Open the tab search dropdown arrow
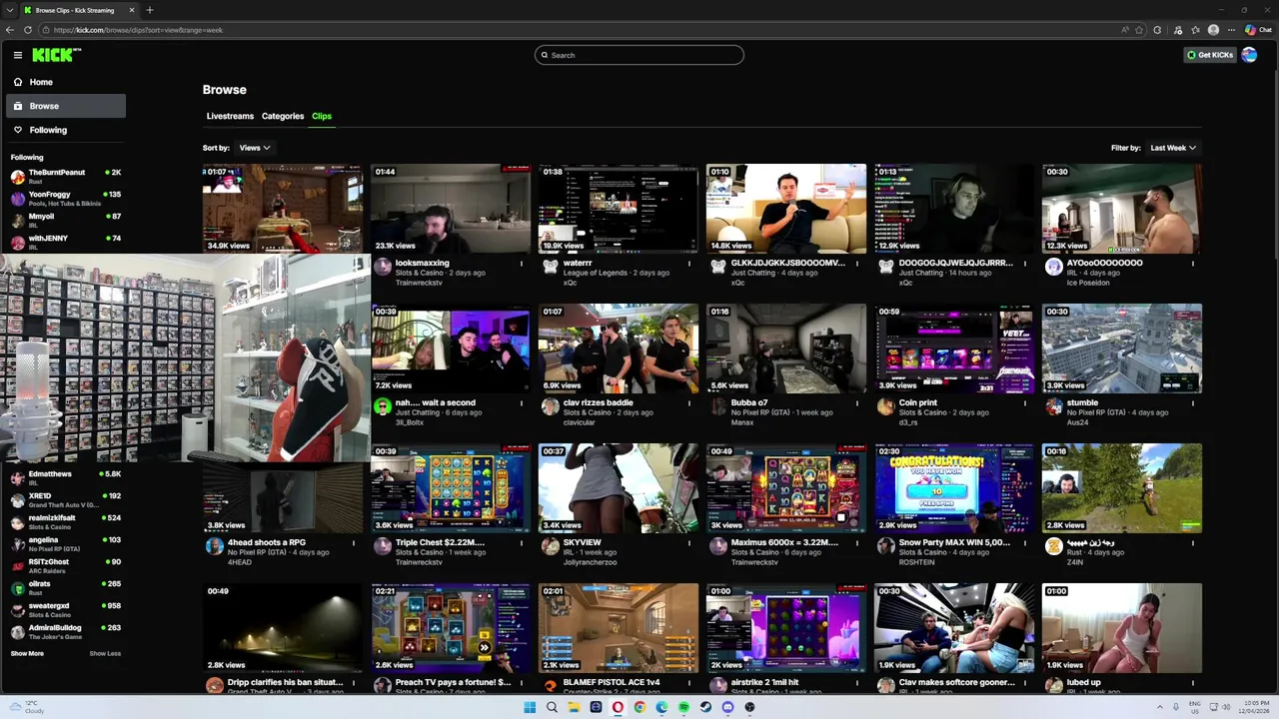Screen dimensions: 1279x719 (10, 10)
